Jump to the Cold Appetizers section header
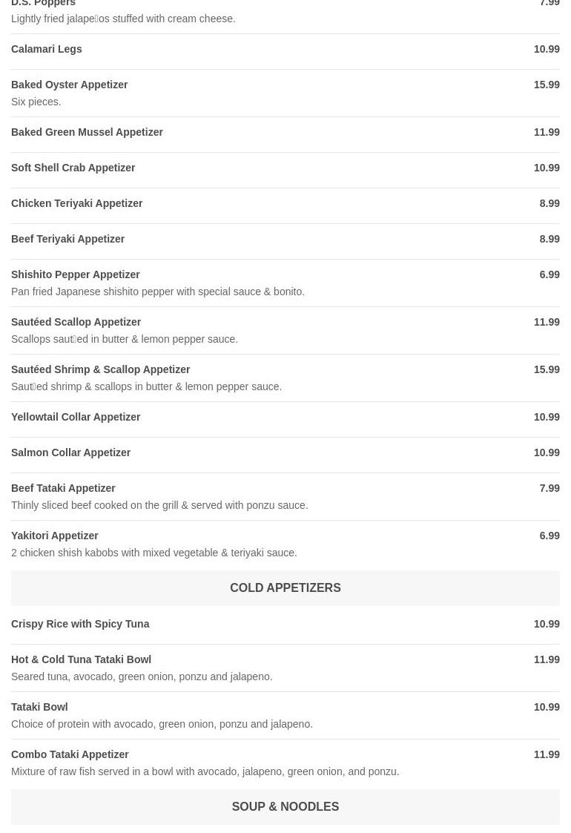The width and height of the screenshot is (571, 833). tap(285, 588)
